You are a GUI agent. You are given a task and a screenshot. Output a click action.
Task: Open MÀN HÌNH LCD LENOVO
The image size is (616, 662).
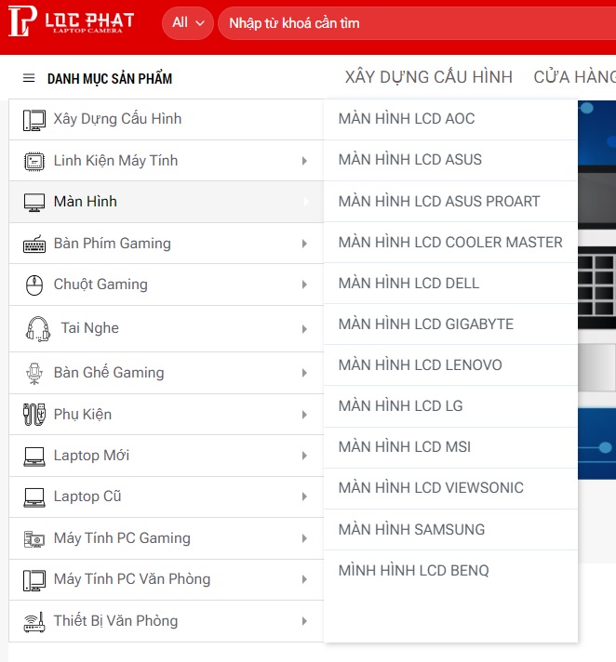pyautogui.click(x=450, y=365)
